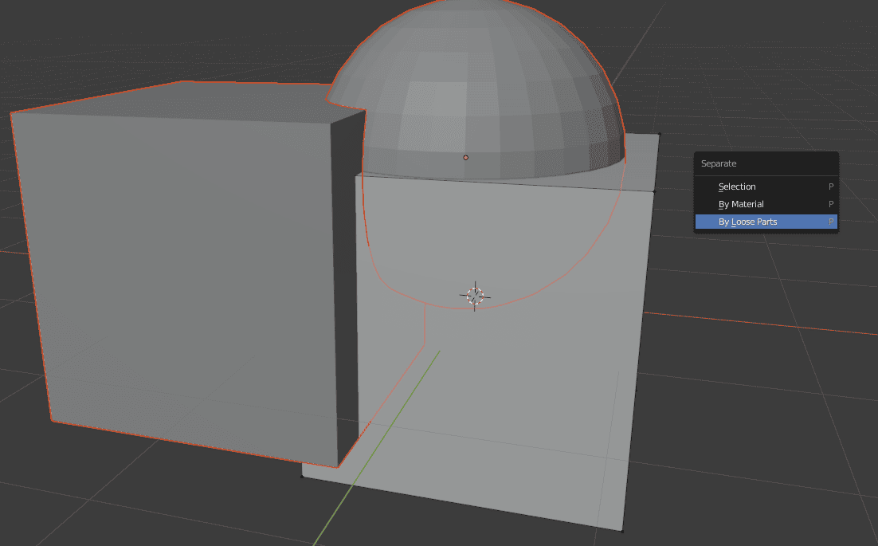The image size is (878, 546).
Task: Click the sphere's red origin point dot
Action: coord(465,157)
